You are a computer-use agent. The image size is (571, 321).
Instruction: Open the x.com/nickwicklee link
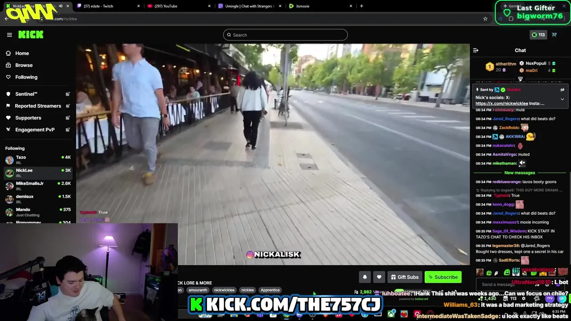pyautogui.click(x=501, y=103)
